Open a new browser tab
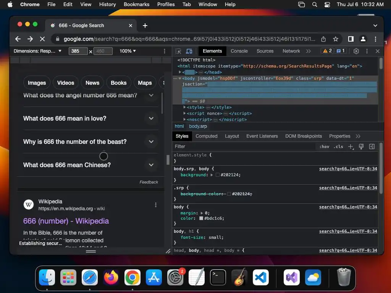The image size is (391, 293). click(x=145, y=26)
